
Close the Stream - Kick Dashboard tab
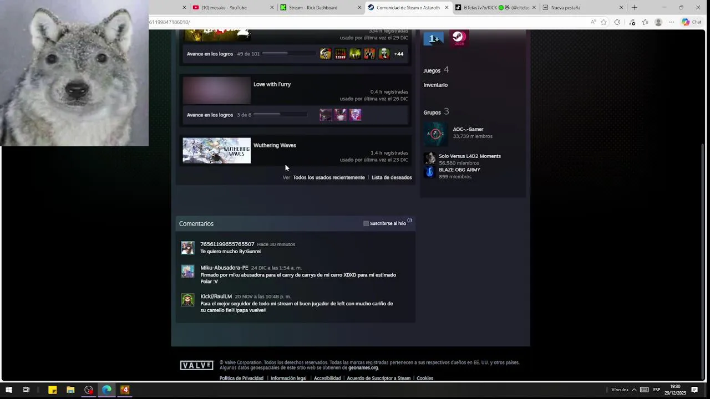[359, 7]
